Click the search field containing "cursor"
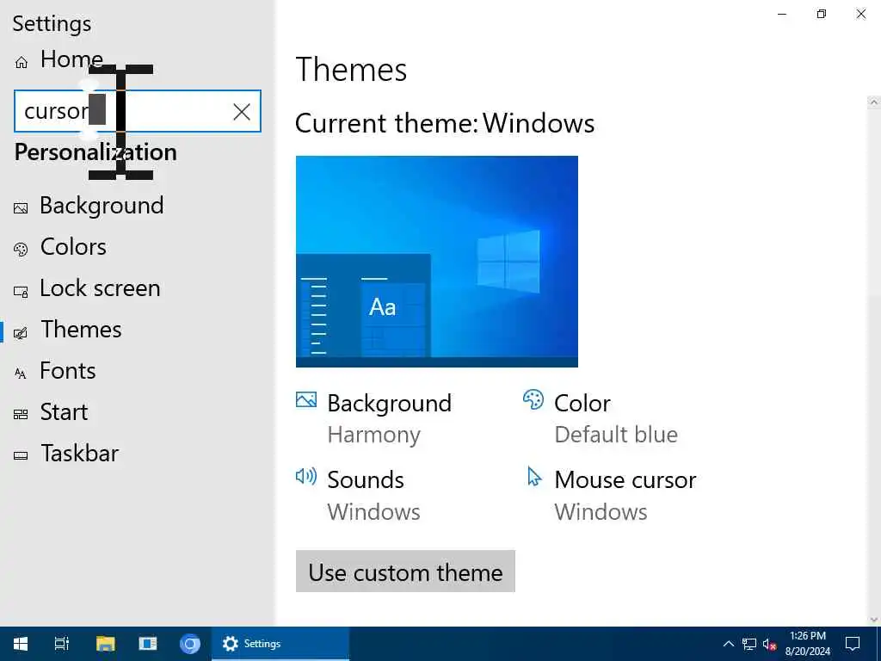 coord(137,111)
